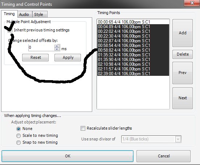
Task: Select None for object placement adjustment
Action: [x=19, y=129]
